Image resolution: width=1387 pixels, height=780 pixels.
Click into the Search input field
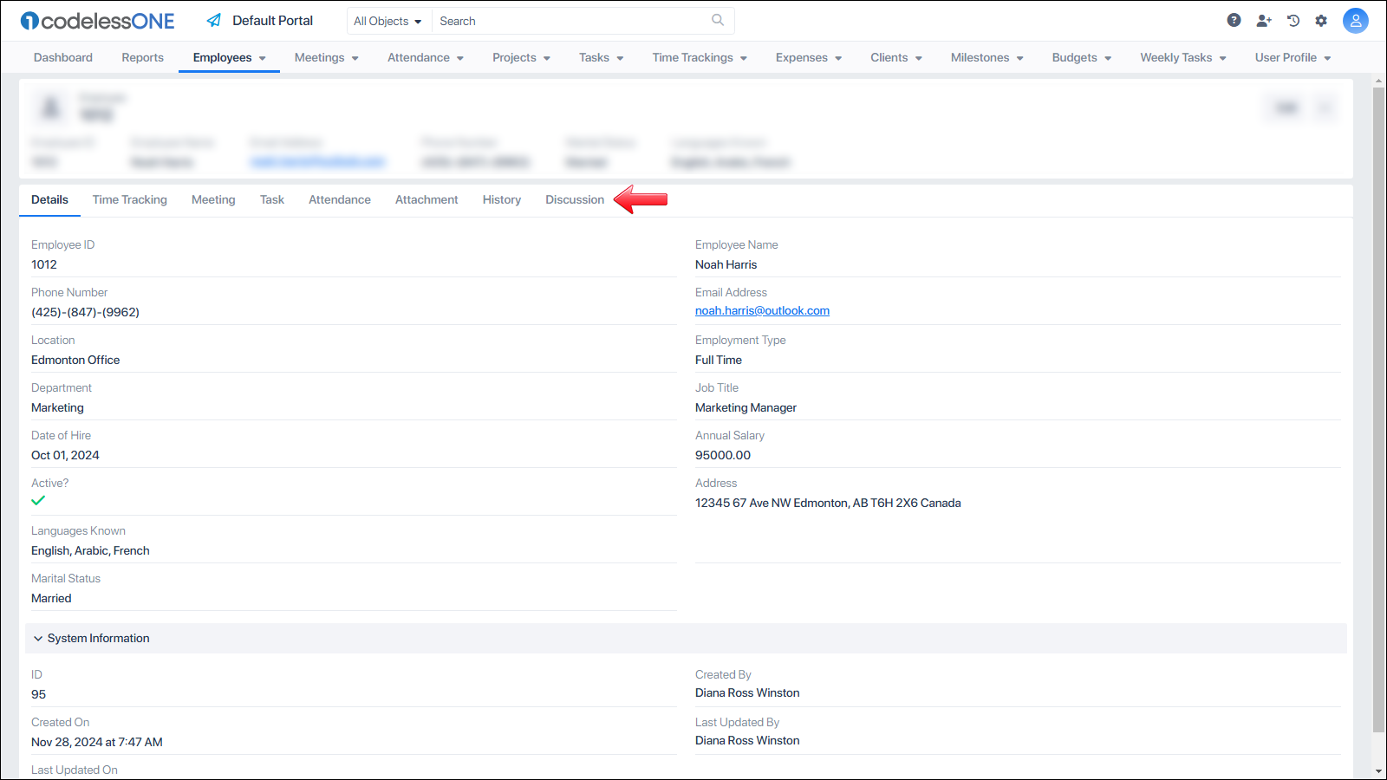[572, 21]
